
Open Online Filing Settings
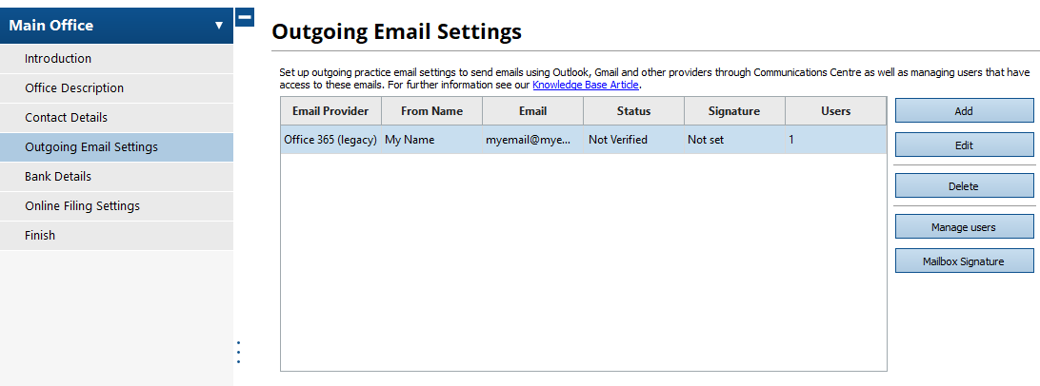pos(82,206)
